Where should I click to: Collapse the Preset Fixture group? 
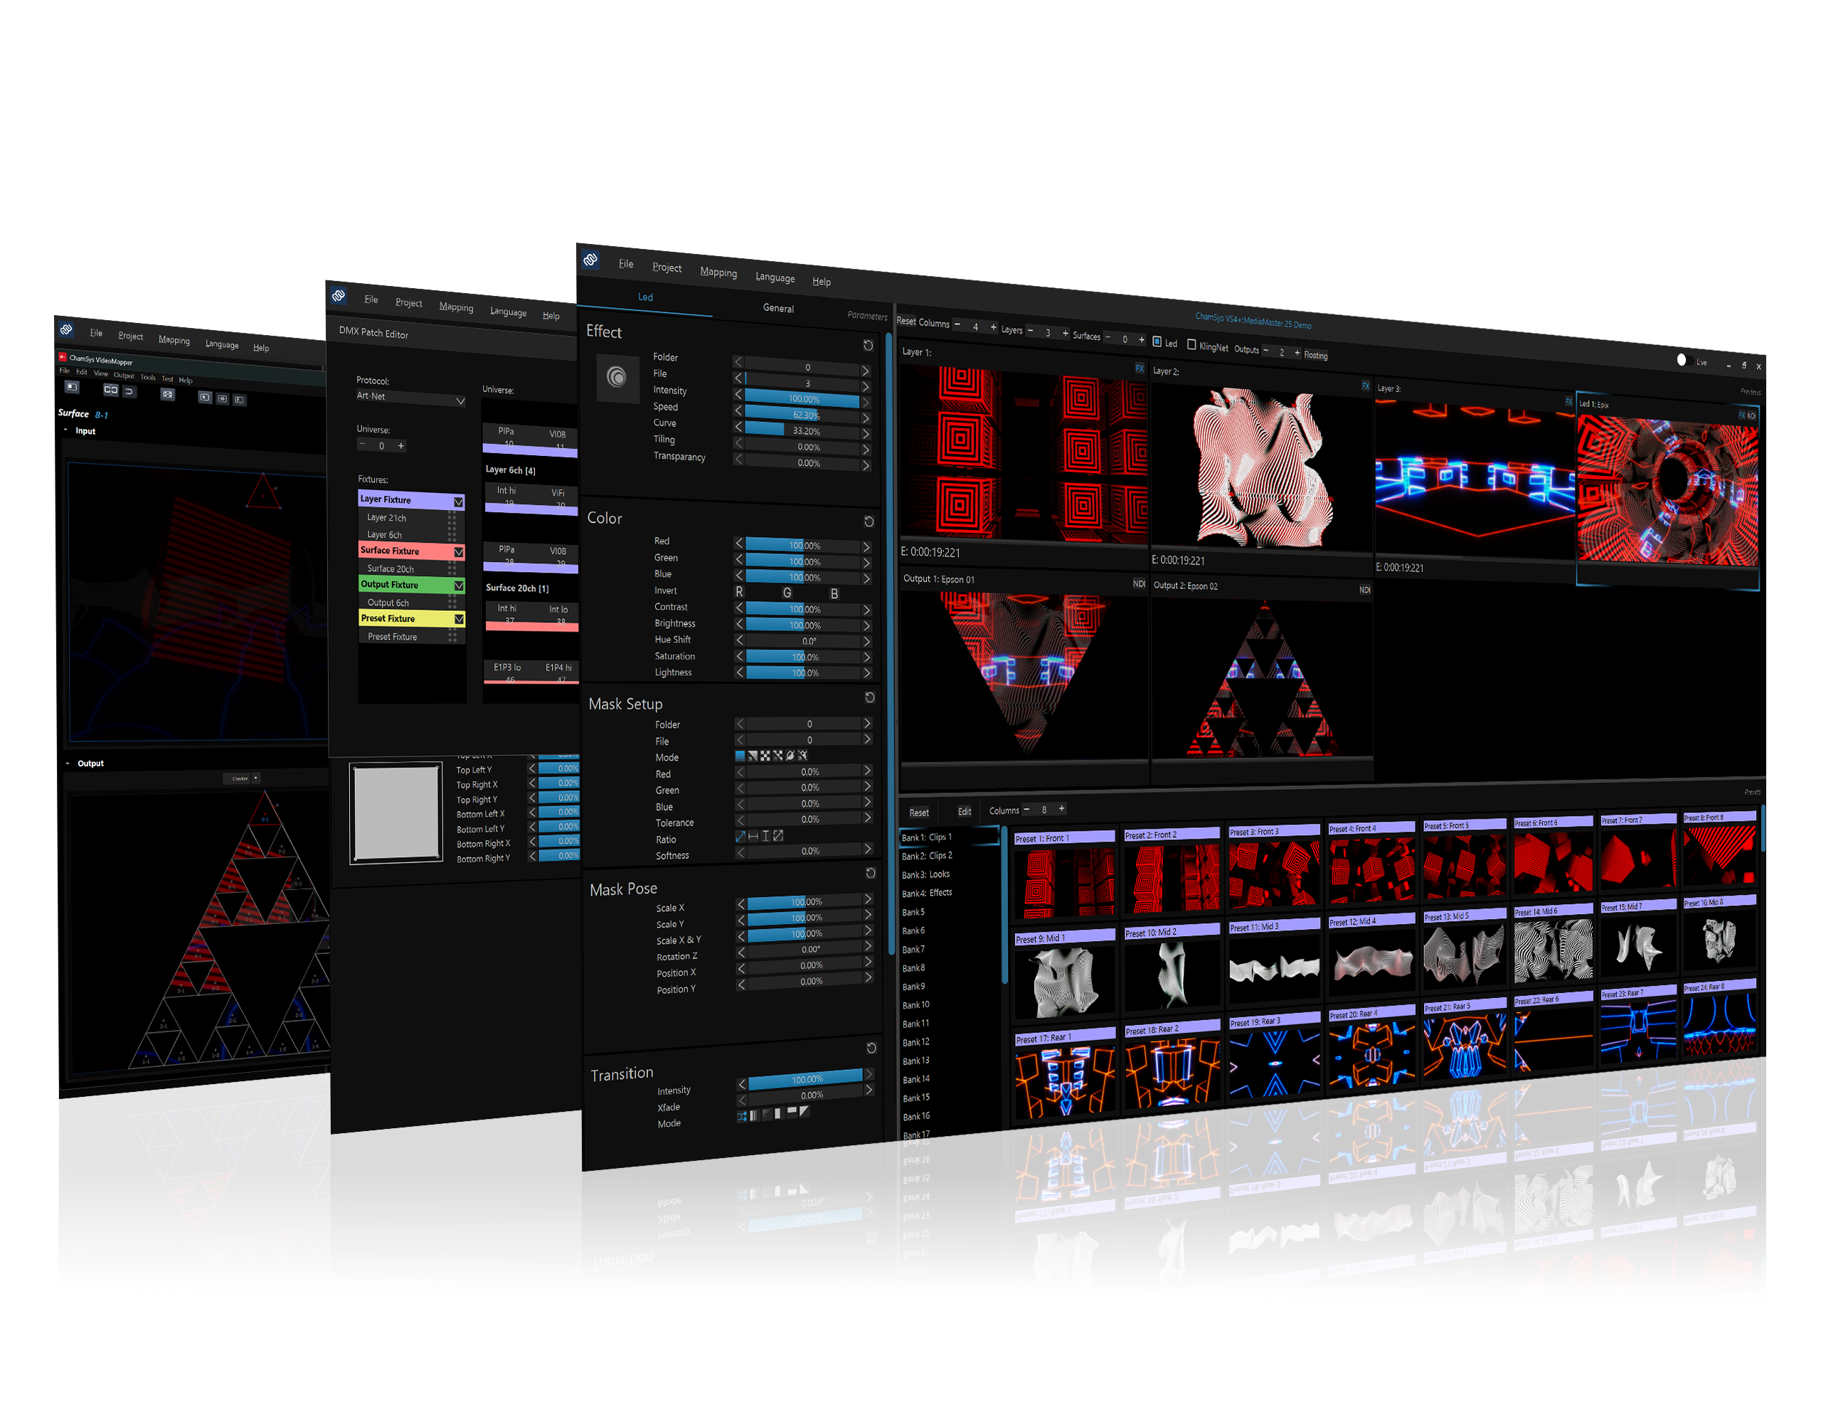click(x=459, y=620)
